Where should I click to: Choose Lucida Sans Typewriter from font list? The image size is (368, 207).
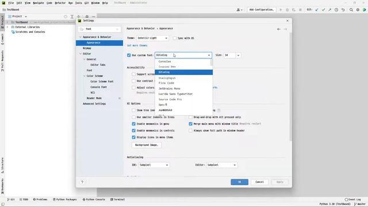tap(183, 94)
